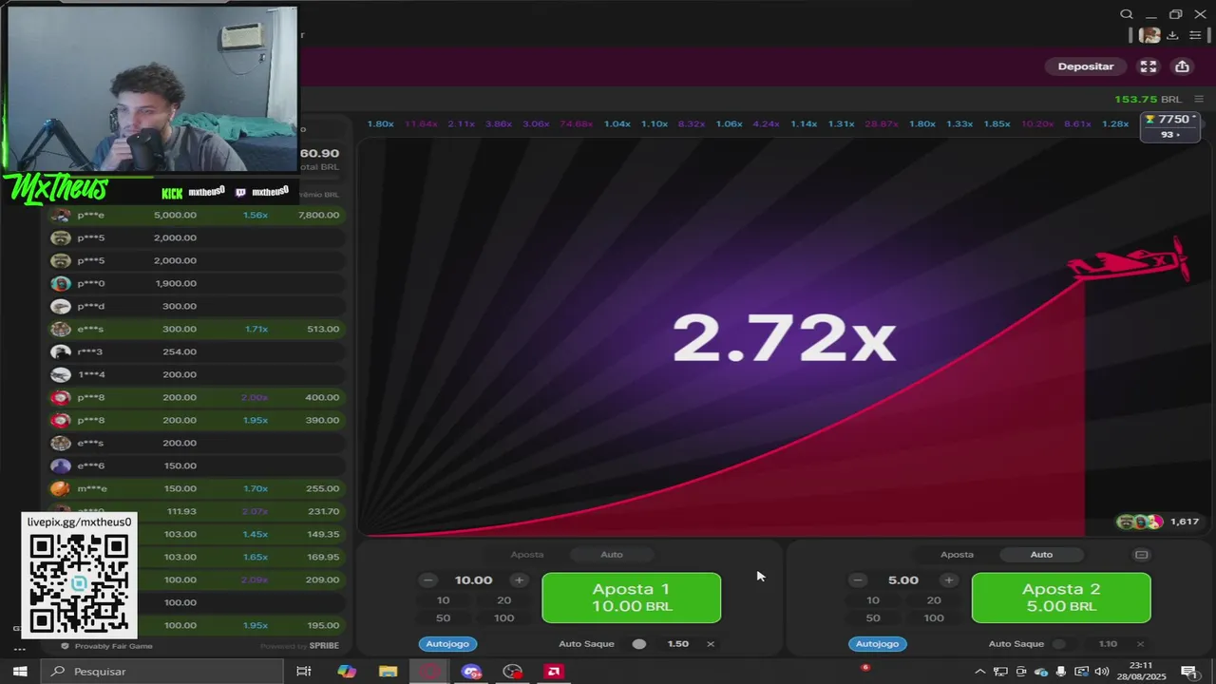
Task: Open the game hamburger menu beside balance
Action: tap(1199, 99)
